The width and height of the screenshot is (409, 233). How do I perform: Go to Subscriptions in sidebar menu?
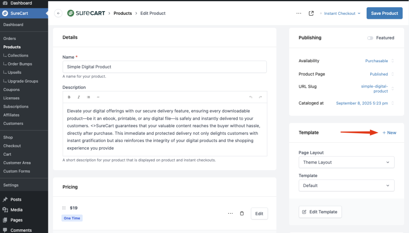[x=16, y=107]
